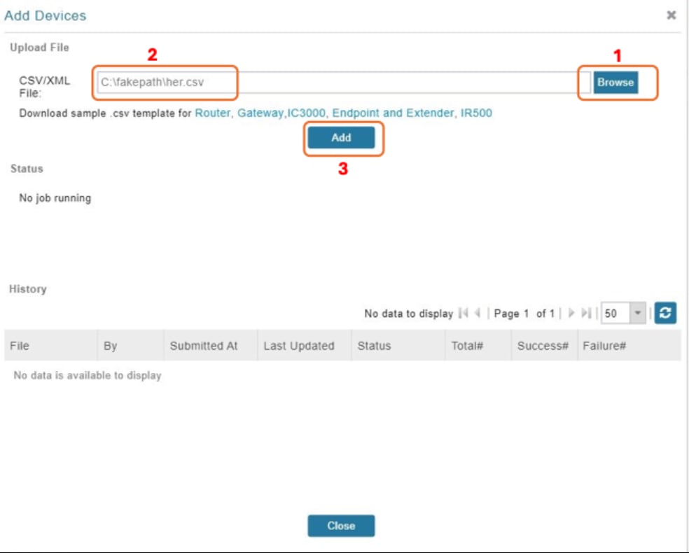Click the 'No job running' status text
The width and height of the screenshot is (689, 553).
pos(55,198)
